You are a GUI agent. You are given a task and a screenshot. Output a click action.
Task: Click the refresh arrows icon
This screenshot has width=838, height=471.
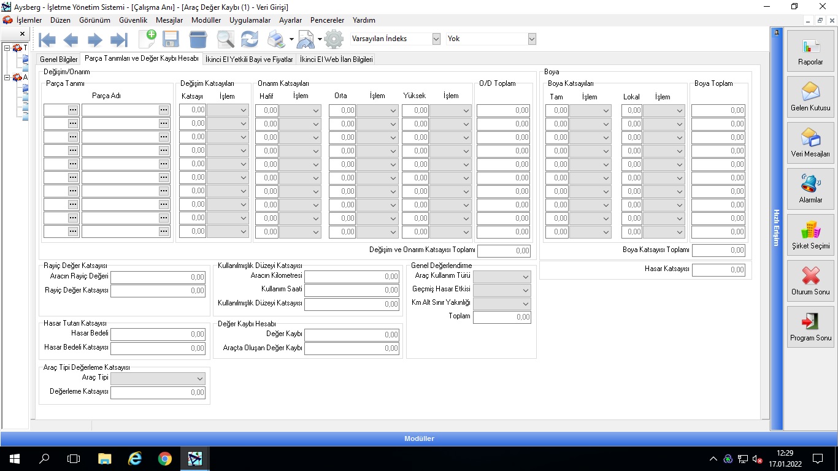(x=249, y=39)
